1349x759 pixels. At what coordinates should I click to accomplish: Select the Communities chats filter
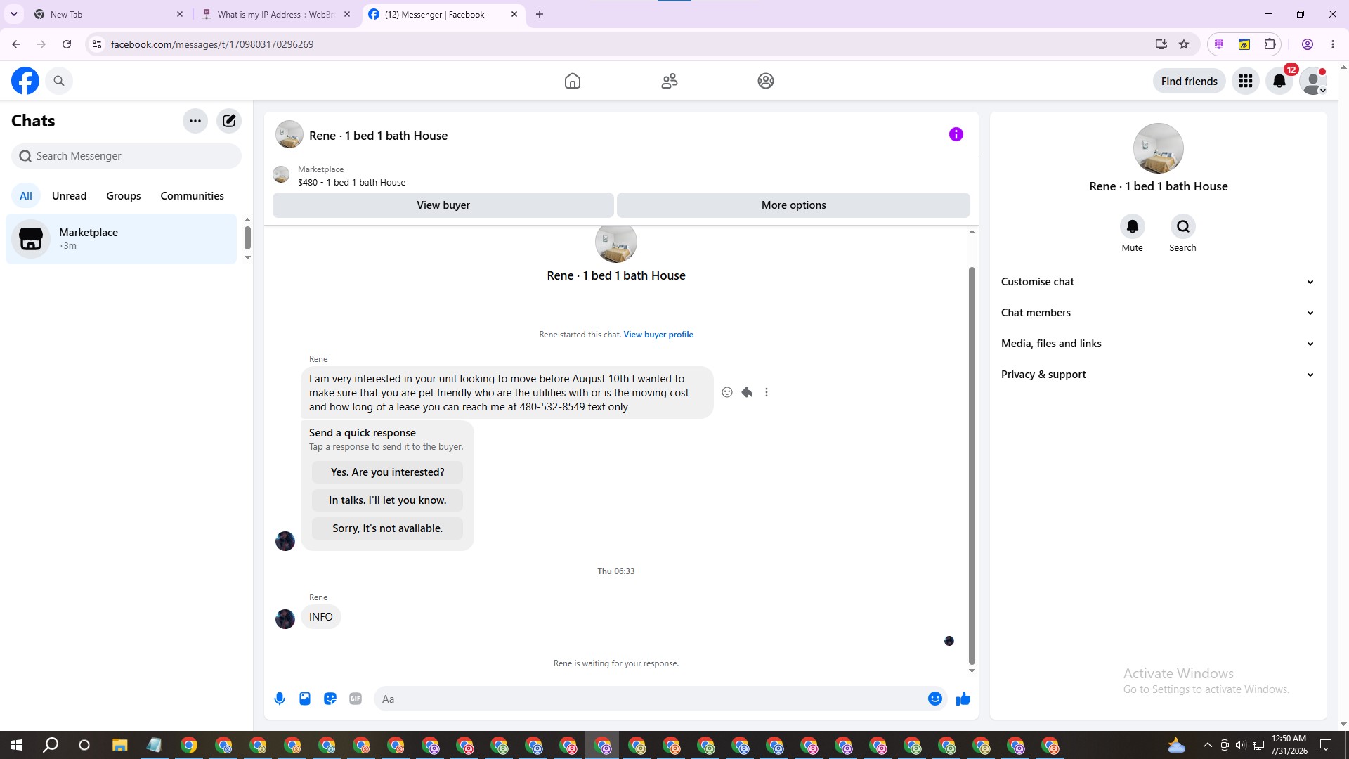pyautogui.click(x=192, y=196)
